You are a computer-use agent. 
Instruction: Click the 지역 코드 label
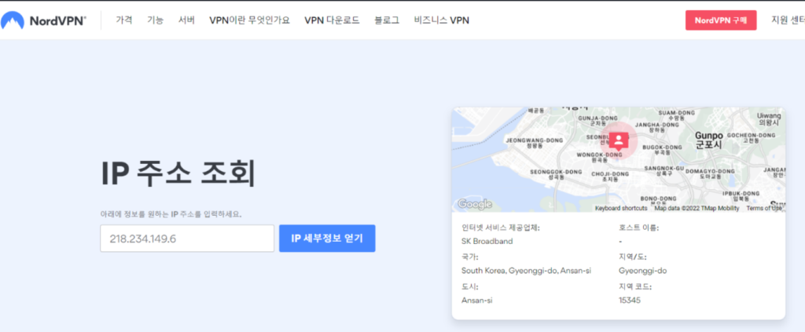[635, 286]
